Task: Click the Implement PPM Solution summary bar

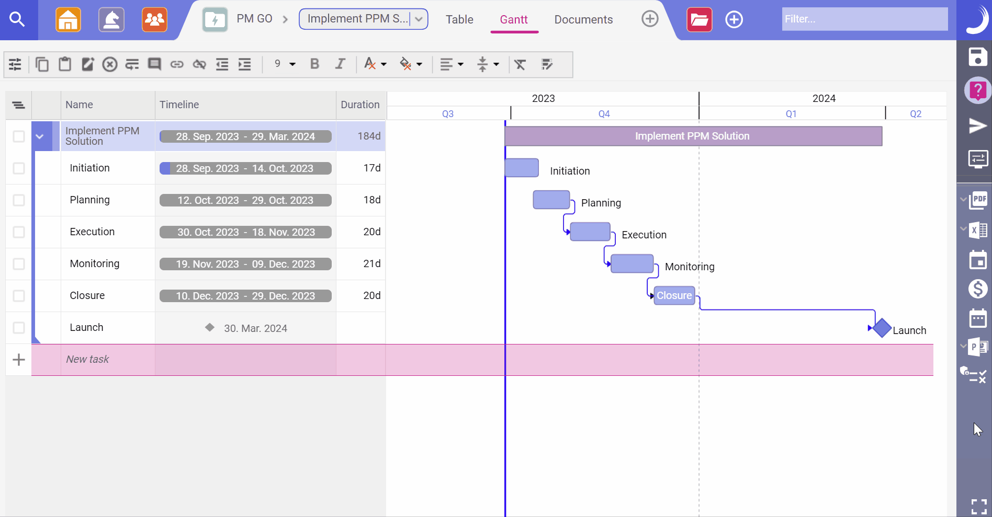Action: click(693, 136)
